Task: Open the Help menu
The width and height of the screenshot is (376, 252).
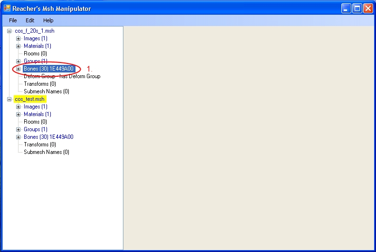Action: pos(48,20)
